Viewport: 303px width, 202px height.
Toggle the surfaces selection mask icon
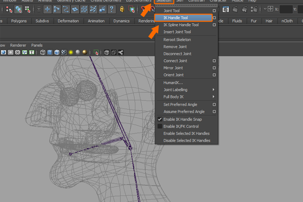click(x=75, y=9)
